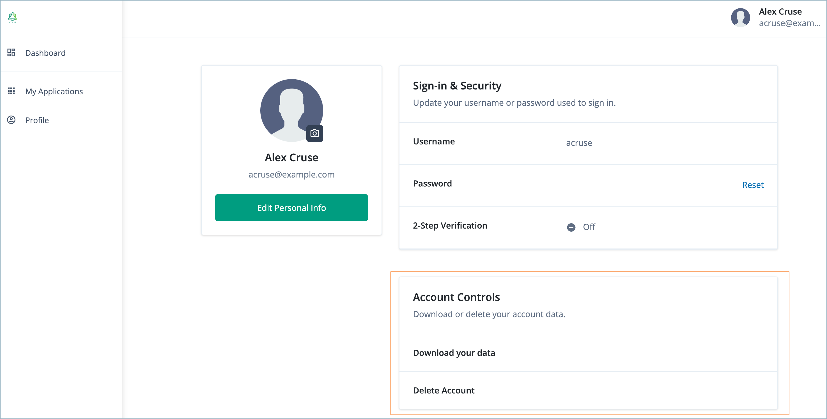Click the Reset password link

click(x=752, y=185)
